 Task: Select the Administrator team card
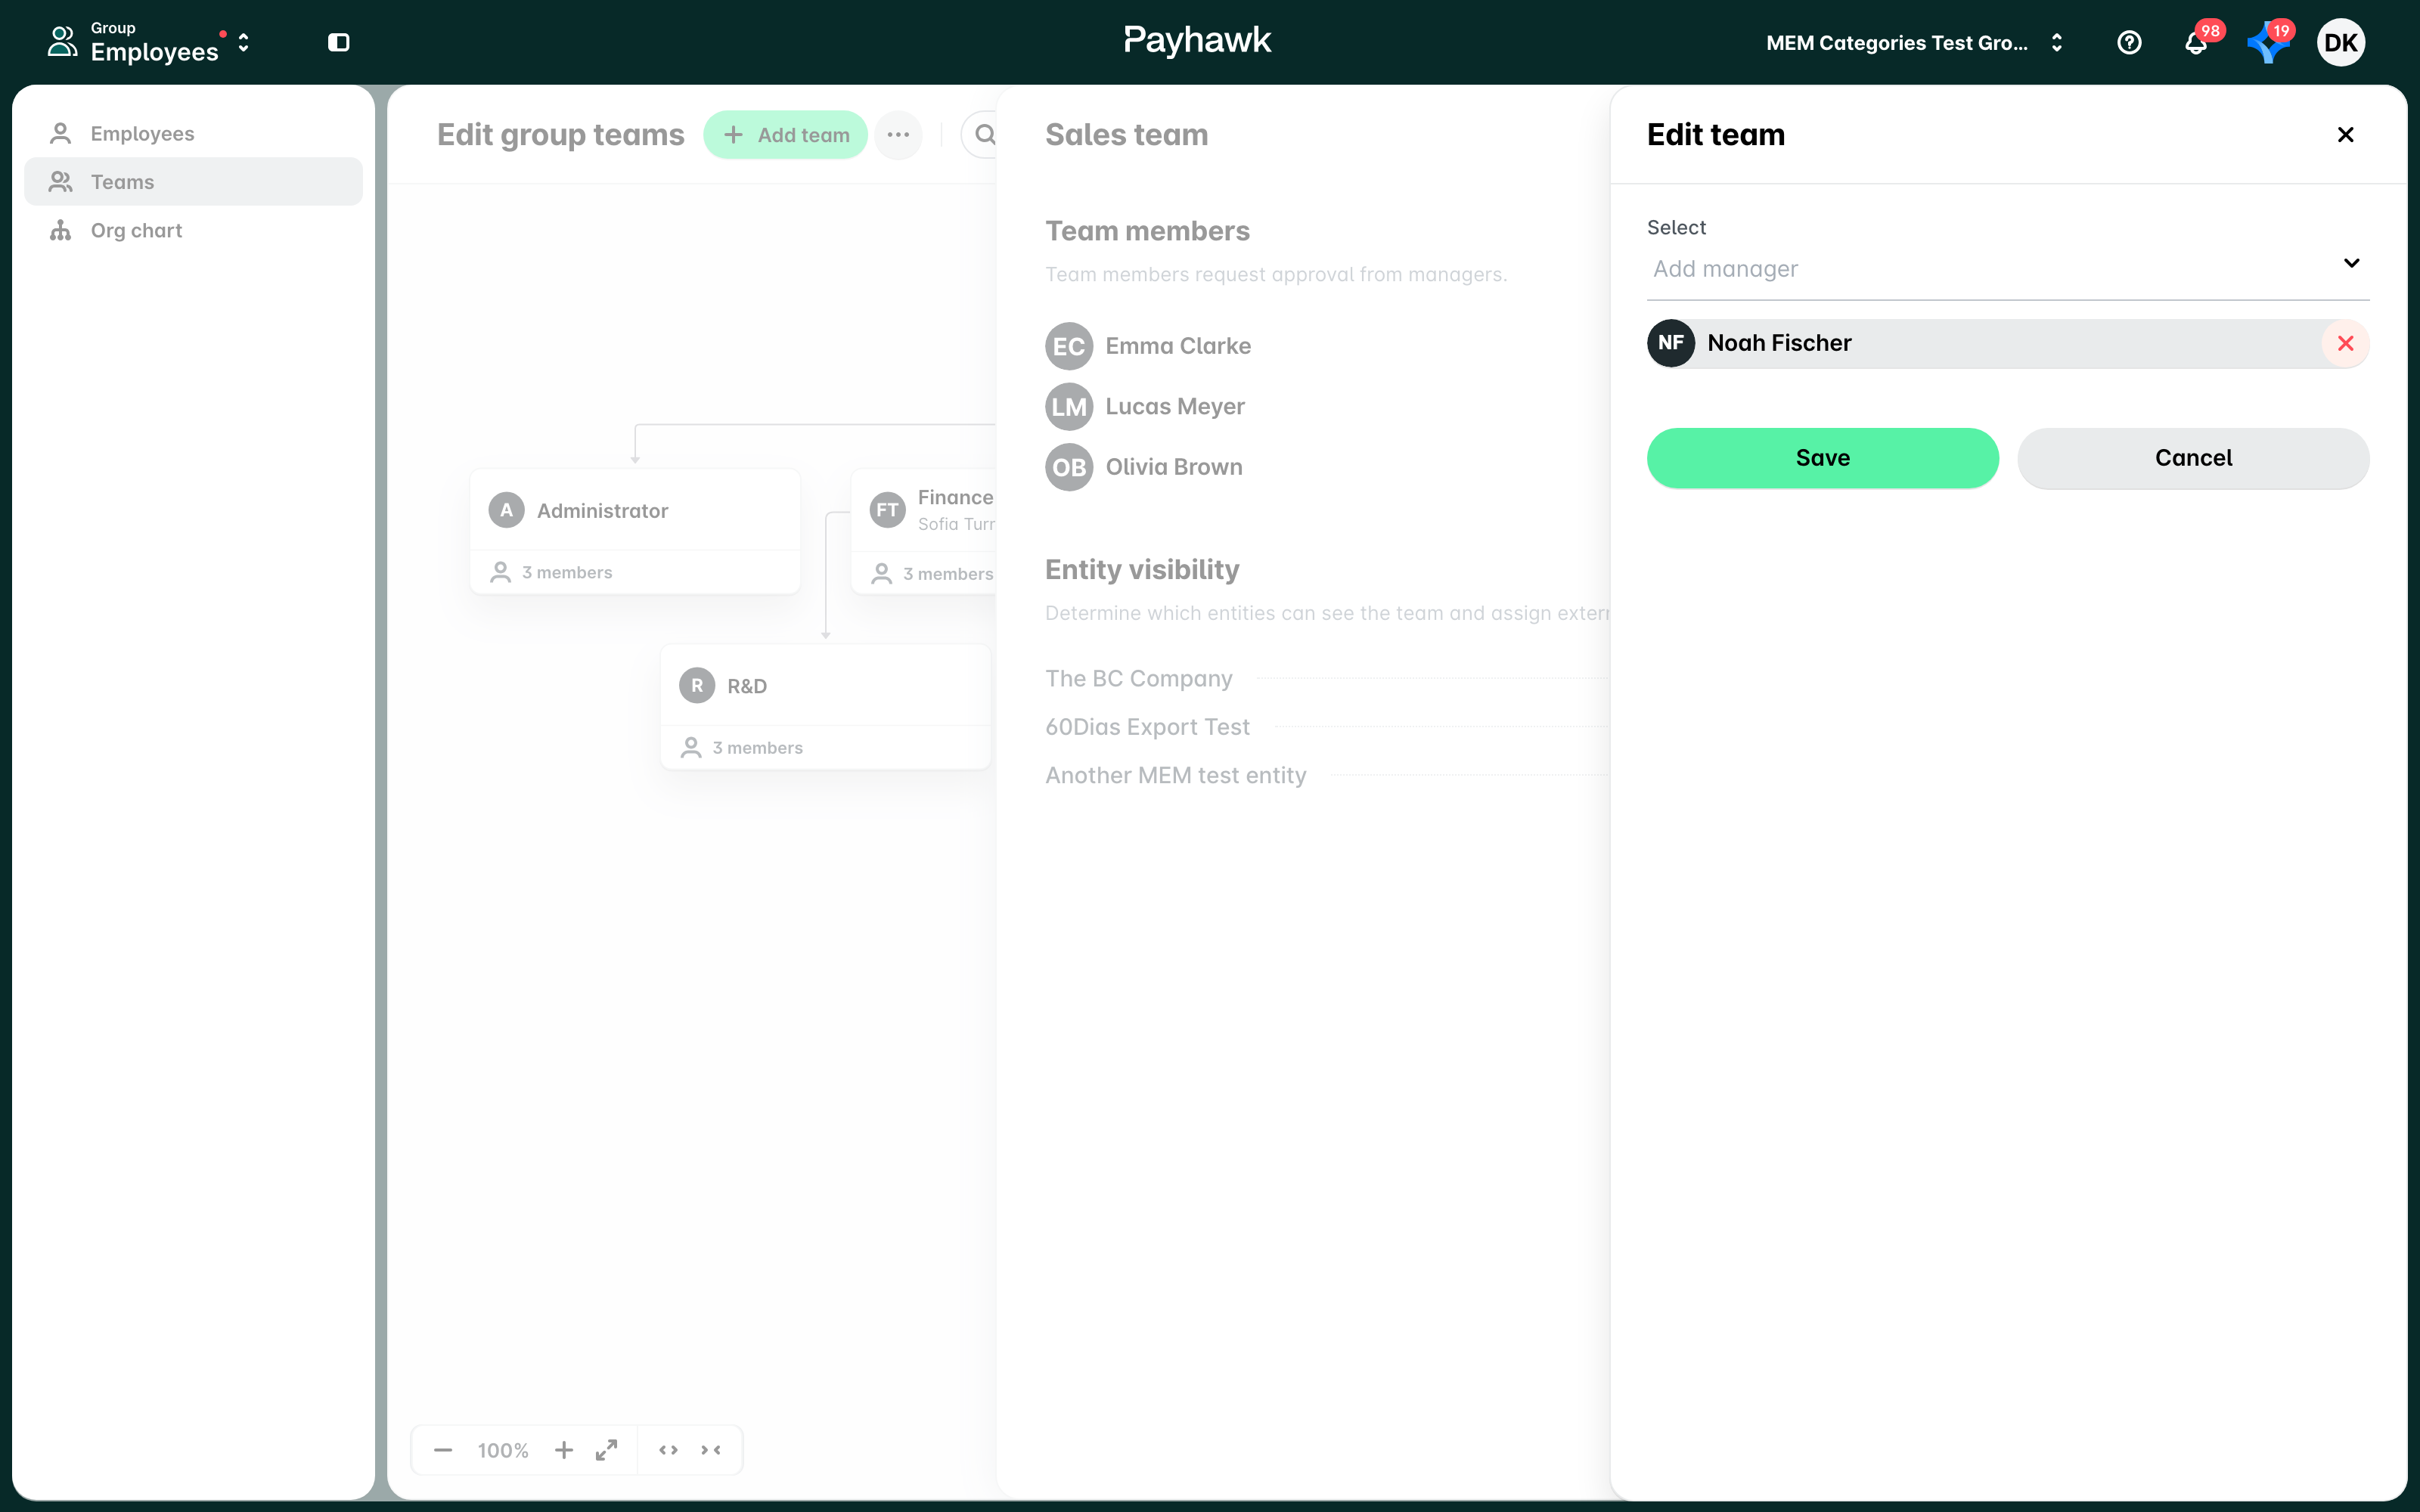coord(635,531)
